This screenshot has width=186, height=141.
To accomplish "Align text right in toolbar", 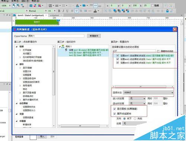I will tap(81, 11).
